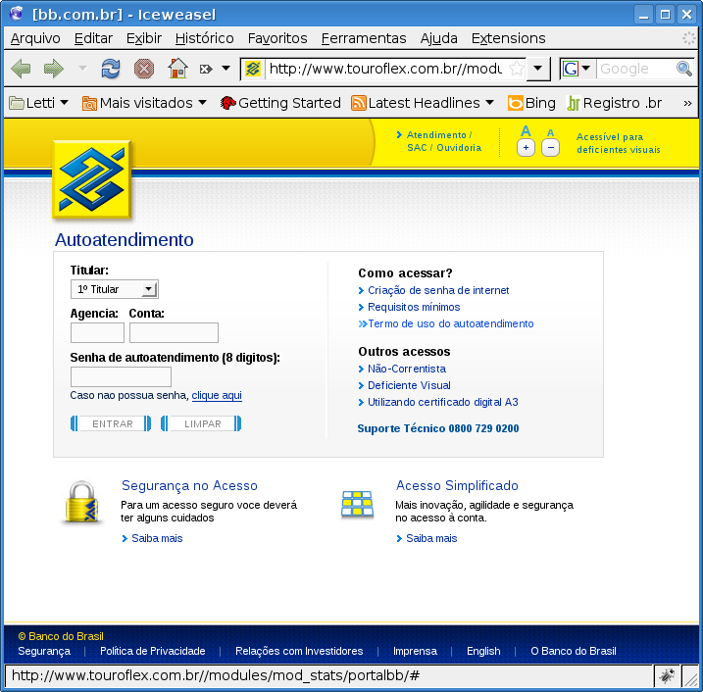Go to the home page icon

[177, 69]
